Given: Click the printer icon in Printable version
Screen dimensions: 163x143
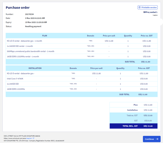Looking at the screenshot, I should pyautogui.click(x=140, y=7).
